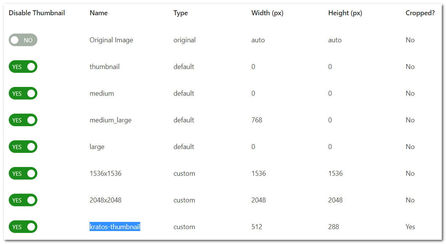This screenshot has width=446, height=244.
Task: Click the Yes cropped value for kratos-thumbnail
Action: 410,227
